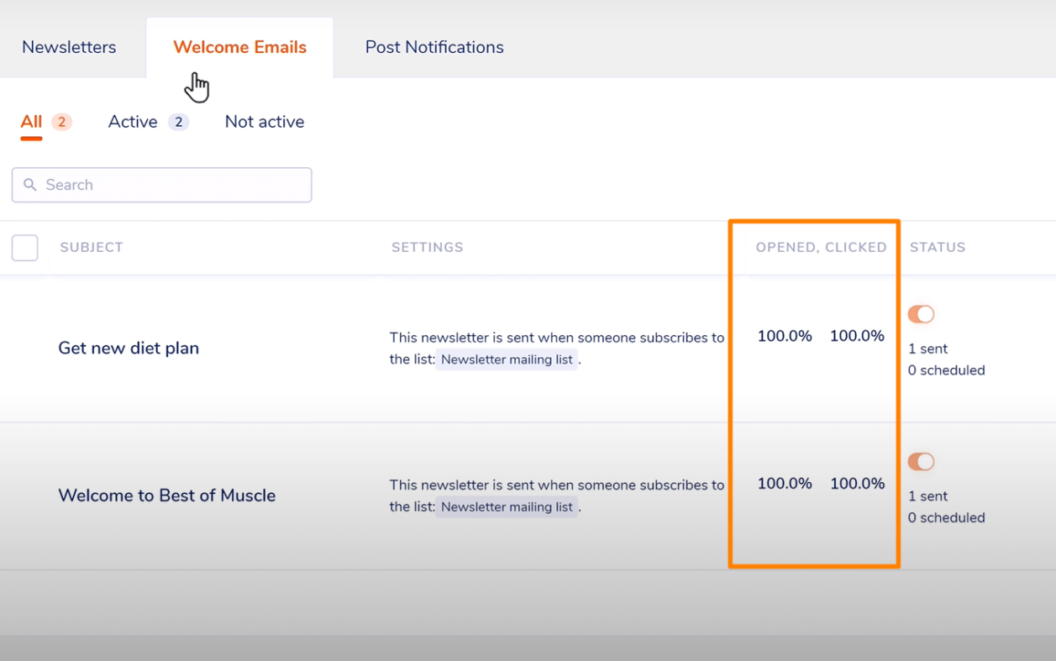Open the 'Get new diet plan' email
This screenshot has height=661, width=1056.
tap(129, 348)
